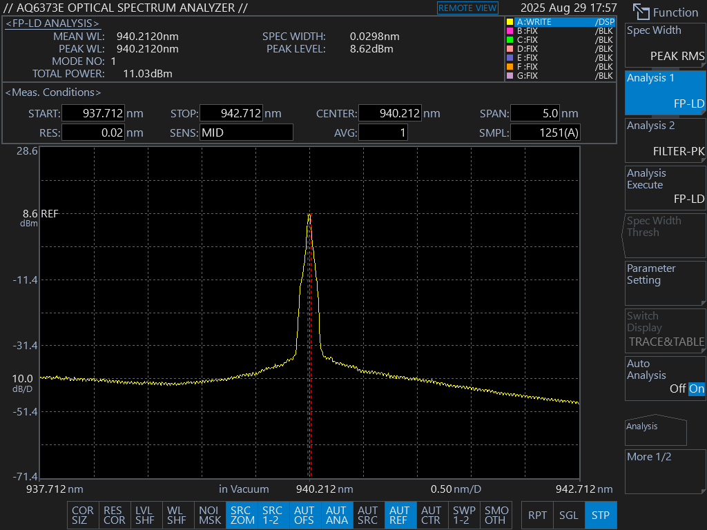
Task: Toggle the SMO OTH smoothing indicator
Action: (496, 516)
